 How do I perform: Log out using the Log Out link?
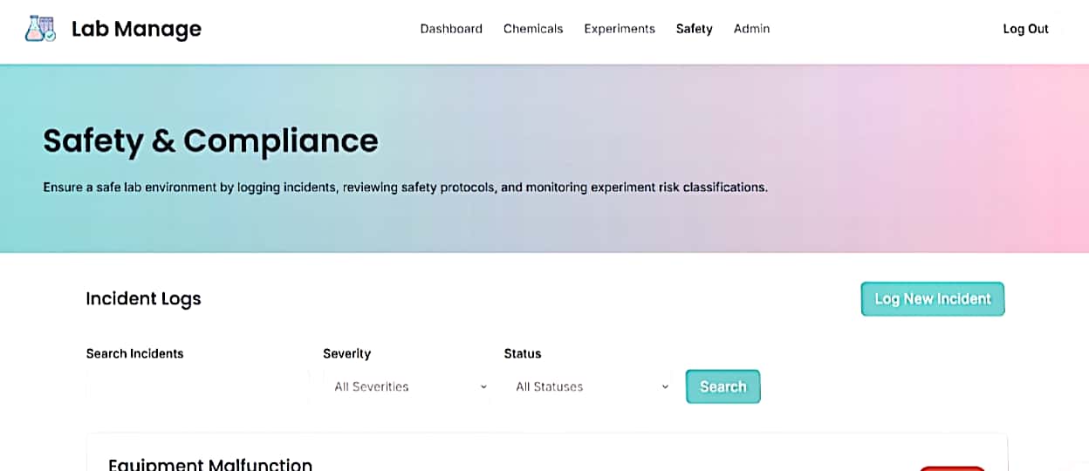coord(1025,29)
